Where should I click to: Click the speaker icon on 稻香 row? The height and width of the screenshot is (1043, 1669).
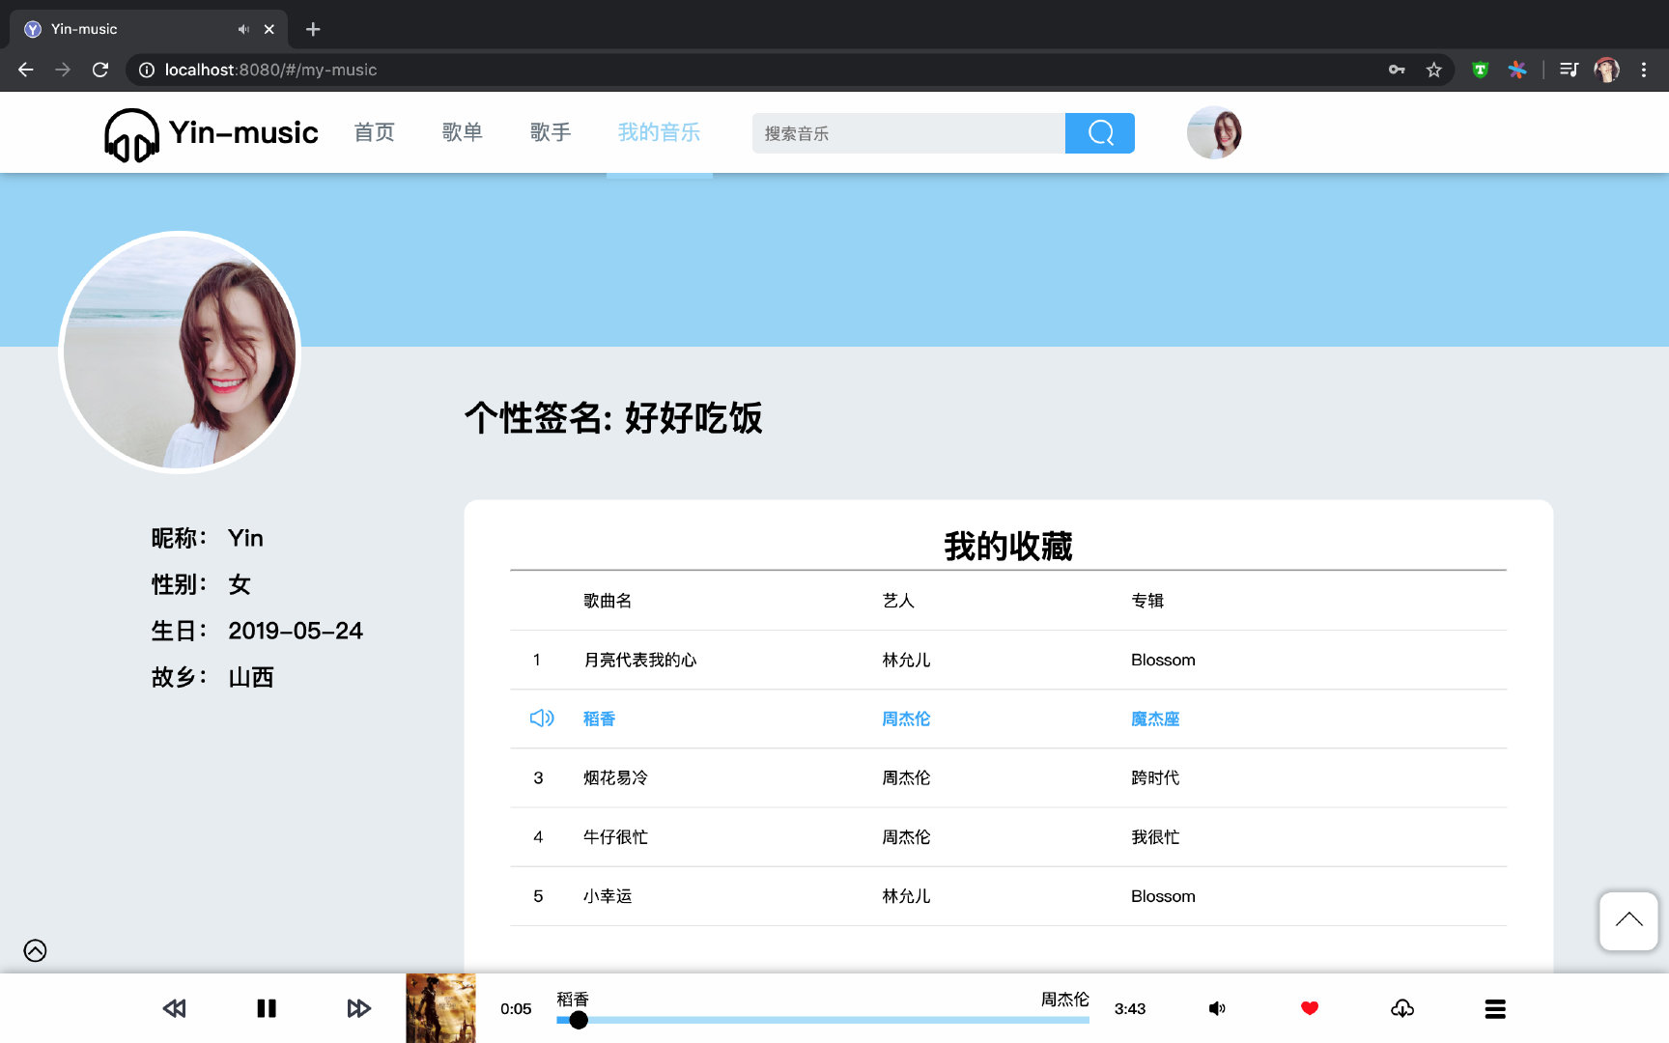(x=542, y=718)
